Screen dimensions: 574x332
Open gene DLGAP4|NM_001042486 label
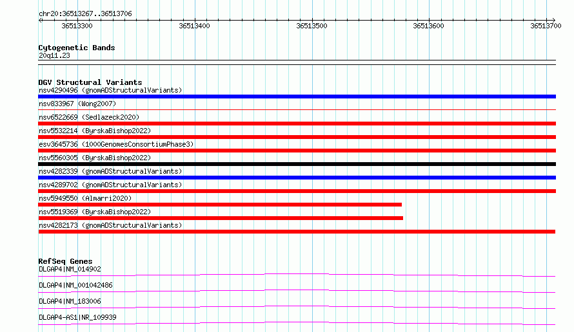[x=75, y=285]
